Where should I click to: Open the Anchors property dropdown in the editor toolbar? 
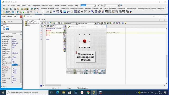(x=77, y=23)
